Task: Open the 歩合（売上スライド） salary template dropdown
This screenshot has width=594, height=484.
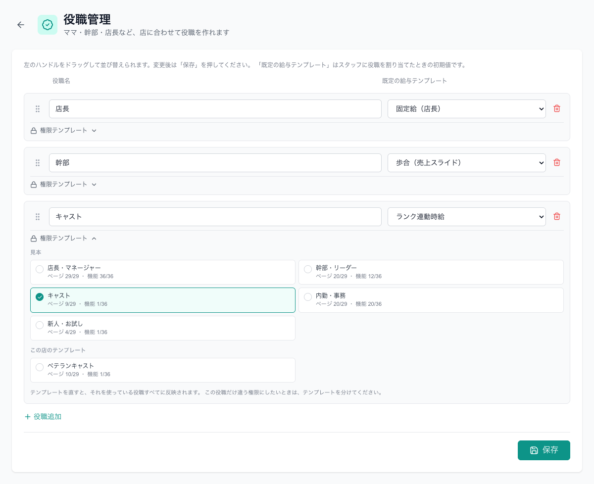Action: tap(467, 163)
